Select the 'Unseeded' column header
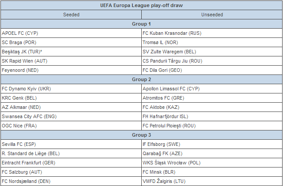This screenshot has width=283, height=186. pyautogui.click(x=211, y=15)
